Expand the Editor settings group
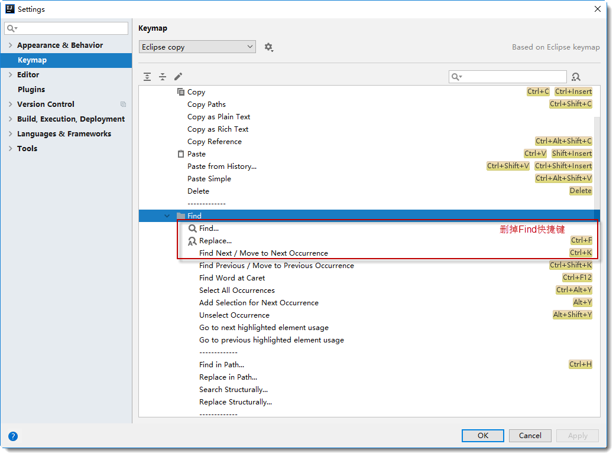 point(10,74)
